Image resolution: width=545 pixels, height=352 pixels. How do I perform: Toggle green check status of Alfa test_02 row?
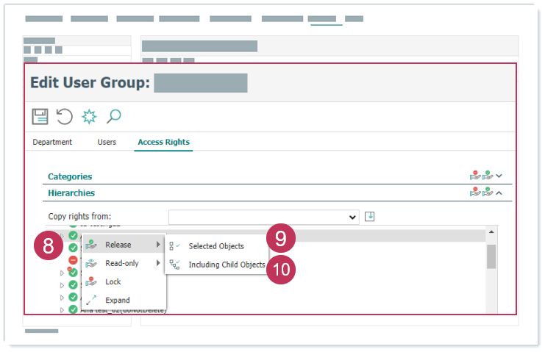73,309
